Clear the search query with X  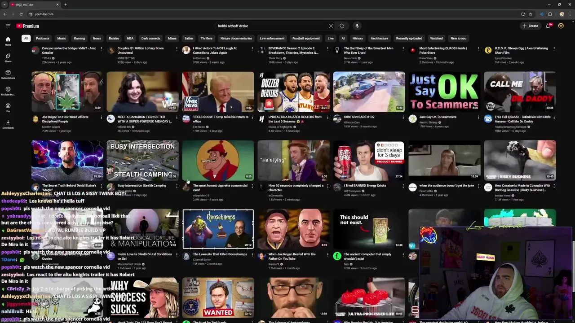pyautogui.click(x=331, y=26)
